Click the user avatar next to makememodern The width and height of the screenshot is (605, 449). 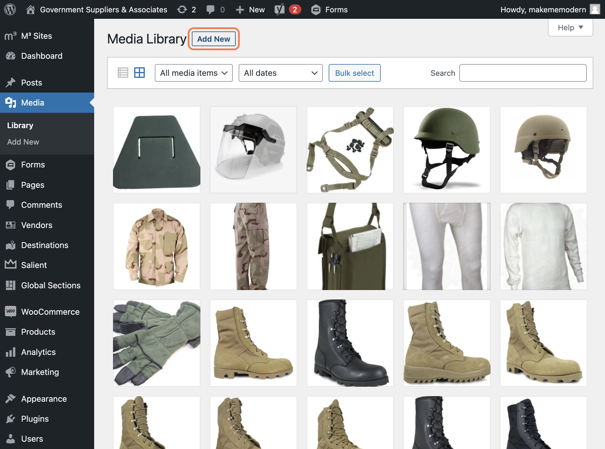click(595, 9)
